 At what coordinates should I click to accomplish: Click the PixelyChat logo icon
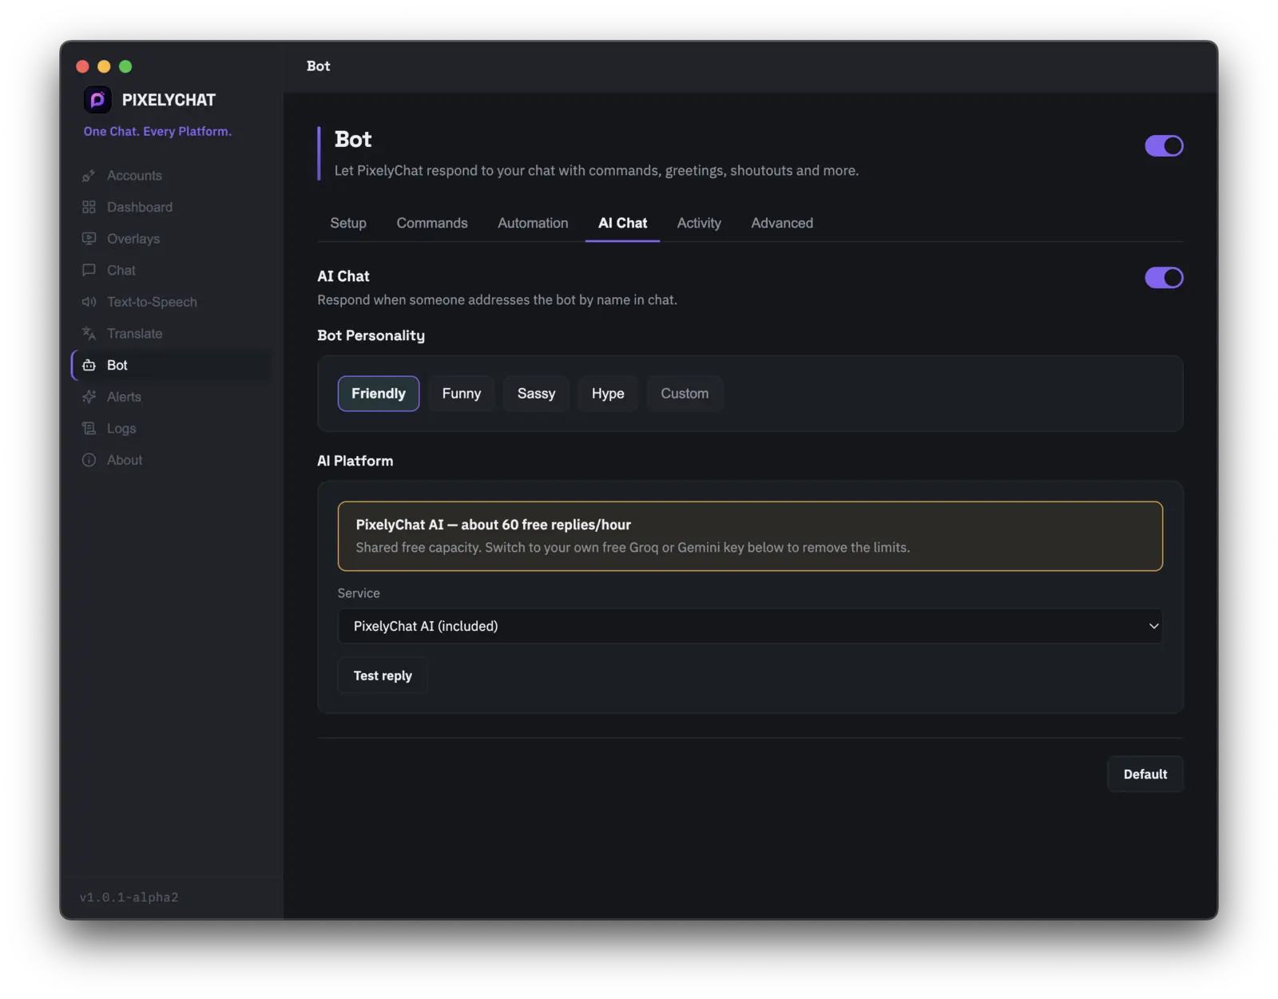97,100
